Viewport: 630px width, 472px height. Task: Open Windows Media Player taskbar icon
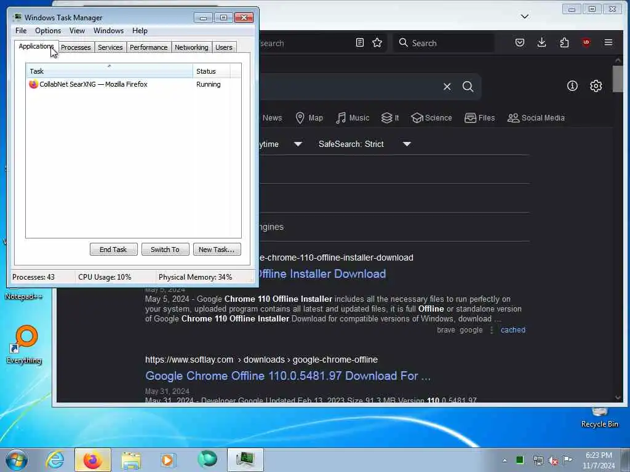tap(168, 460)
